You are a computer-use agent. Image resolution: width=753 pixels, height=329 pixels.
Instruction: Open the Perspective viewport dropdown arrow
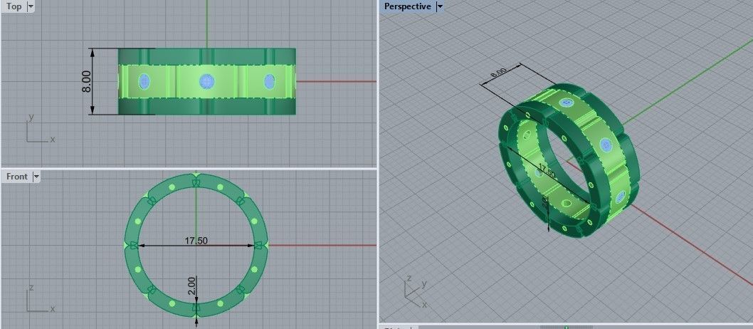click(x=439, y=6)
